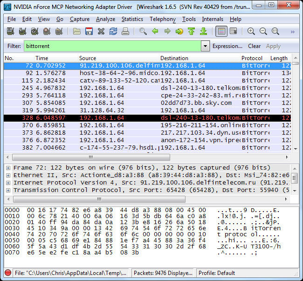The width and height of the screenshot is (303, 281).
Task: Click the Filter label button
Action: pyautogui.click(x=14, y=46)
